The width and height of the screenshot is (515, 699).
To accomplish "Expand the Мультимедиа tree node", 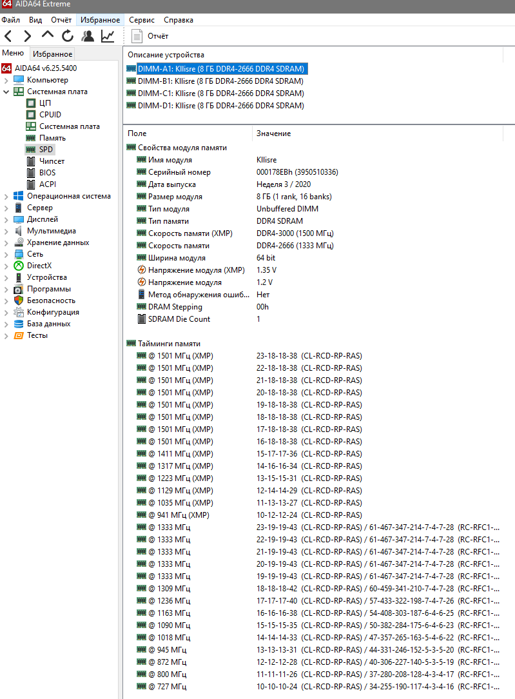I will coord(6,231).
